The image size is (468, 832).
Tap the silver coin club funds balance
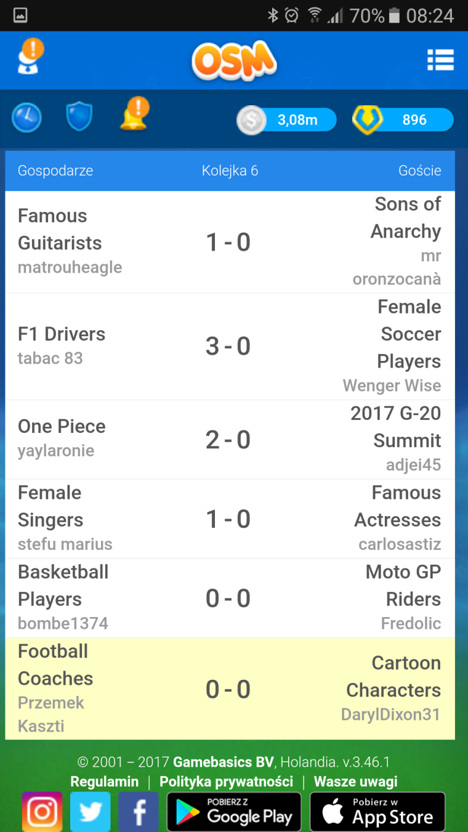(x=287, y=120)
